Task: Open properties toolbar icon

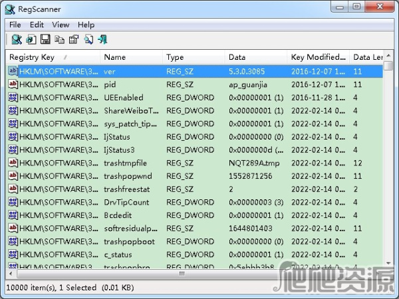Action: click(x=74, y=39)
